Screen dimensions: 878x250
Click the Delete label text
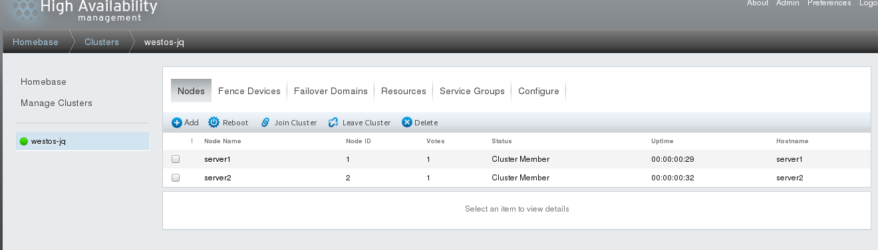coord(426,123)
